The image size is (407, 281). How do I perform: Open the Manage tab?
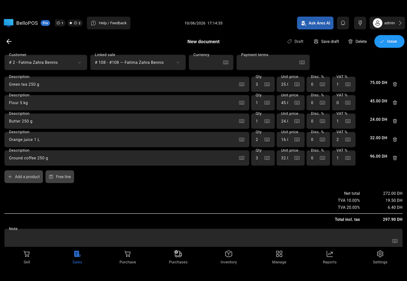click(x=279, y=257)
